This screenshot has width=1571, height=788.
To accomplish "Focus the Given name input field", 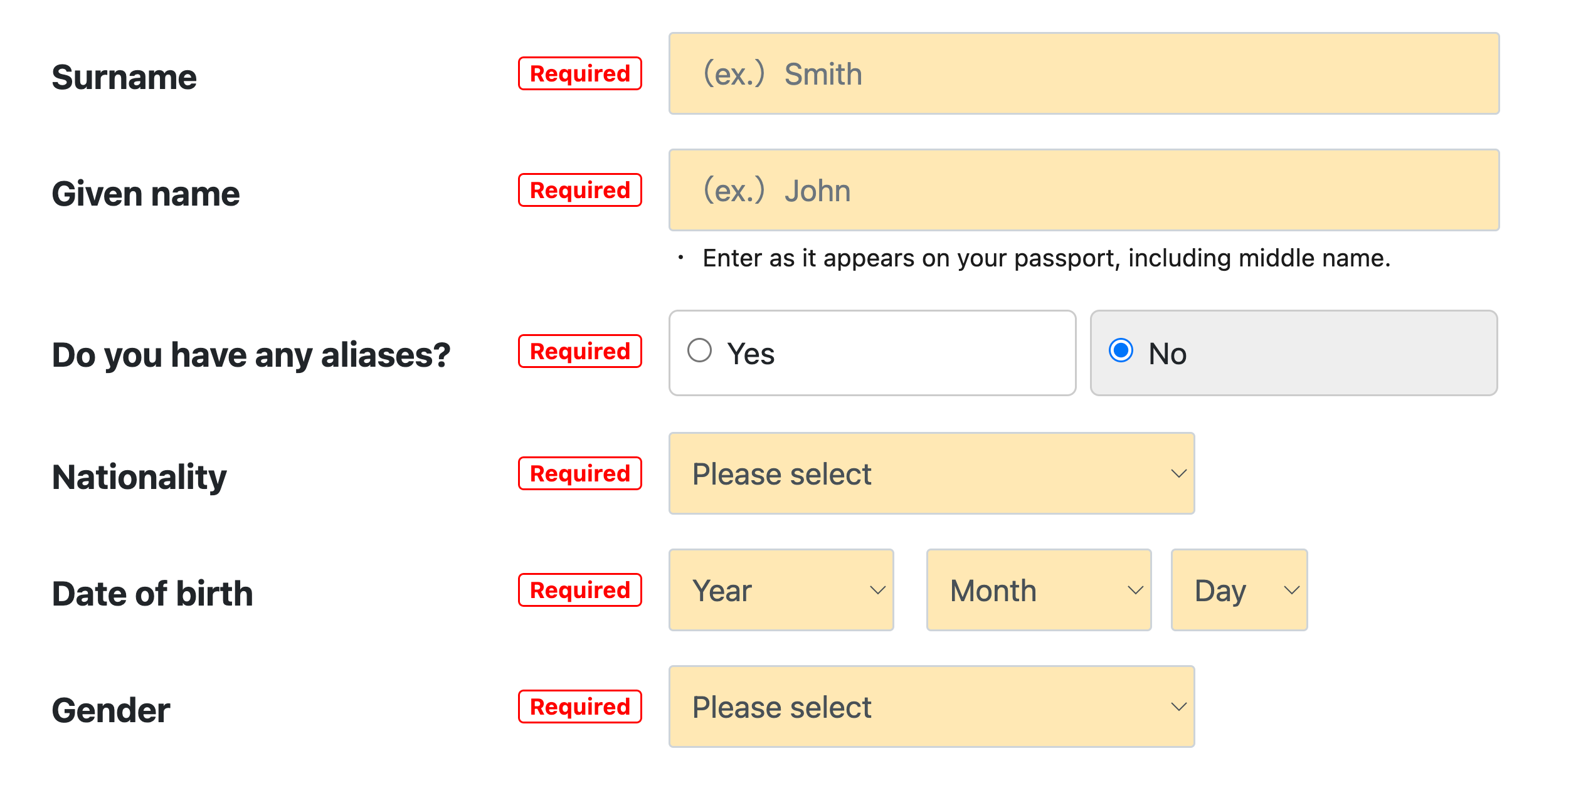I will click(1083, 190).
